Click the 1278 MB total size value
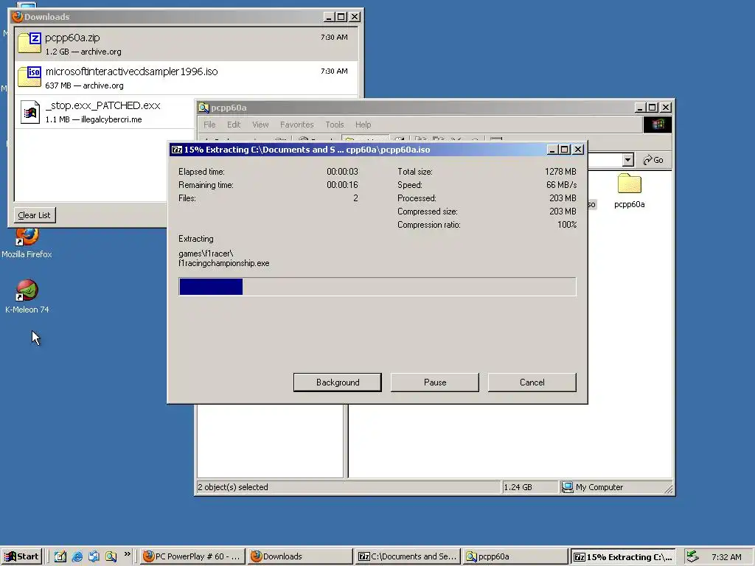755x566 pixels. [560, 171]
